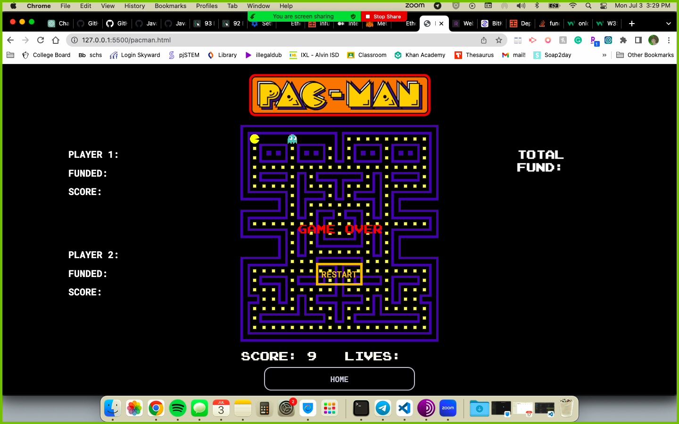Switch to the 'Wel' tab
Screen dimensions: 679x424
pyautogui.click(x=463, y=24)
